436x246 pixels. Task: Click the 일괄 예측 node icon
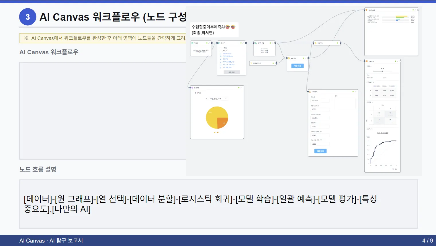(316, 43)
